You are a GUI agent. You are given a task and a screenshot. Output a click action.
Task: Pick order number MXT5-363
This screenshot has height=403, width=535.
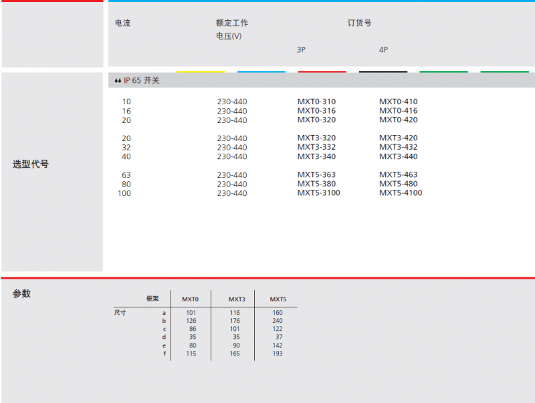316,175
